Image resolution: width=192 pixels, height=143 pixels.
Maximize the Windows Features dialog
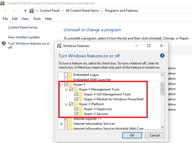coord(149,46)
